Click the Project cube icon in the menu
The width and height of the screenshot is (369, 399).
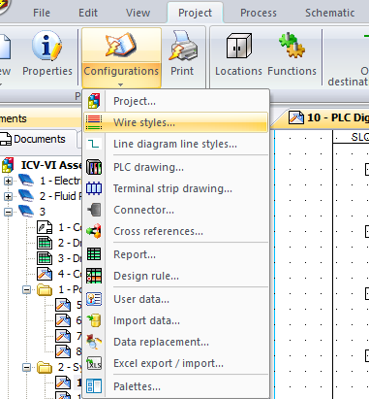pos(94,101)
